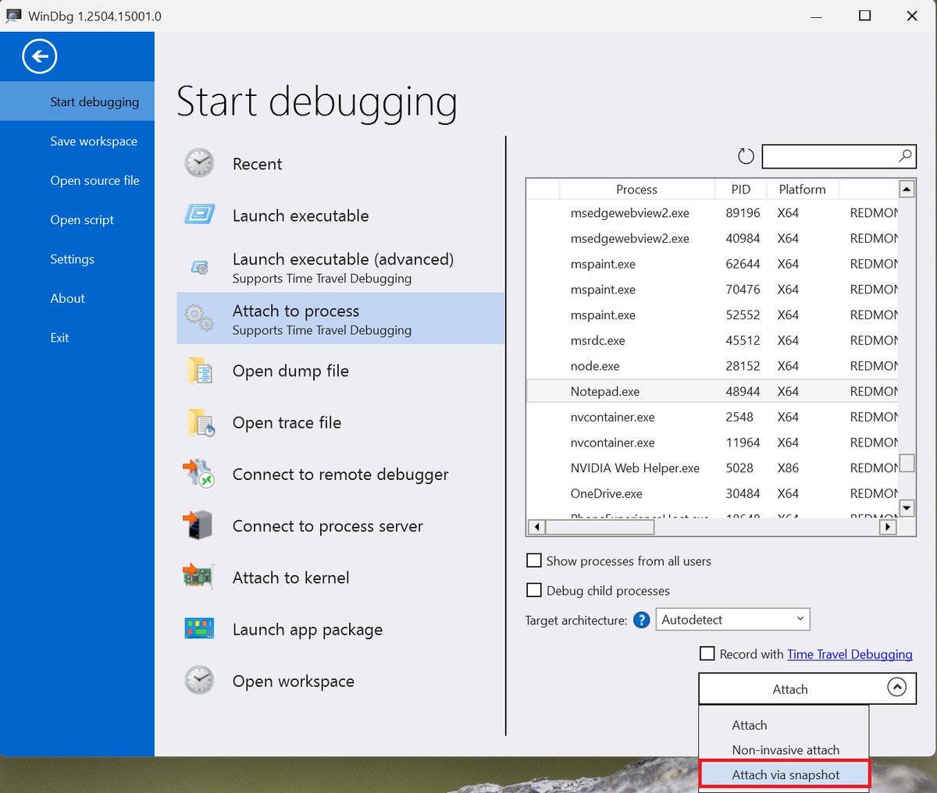The height and width of the screenshot is (793, 937).
Task: Click the Connect to remote debugger icon
Action: coord(198,474)
